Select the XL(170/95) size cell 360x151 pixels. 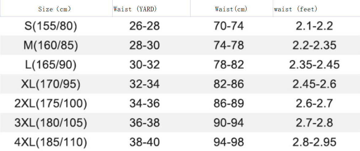pos(51,84)
